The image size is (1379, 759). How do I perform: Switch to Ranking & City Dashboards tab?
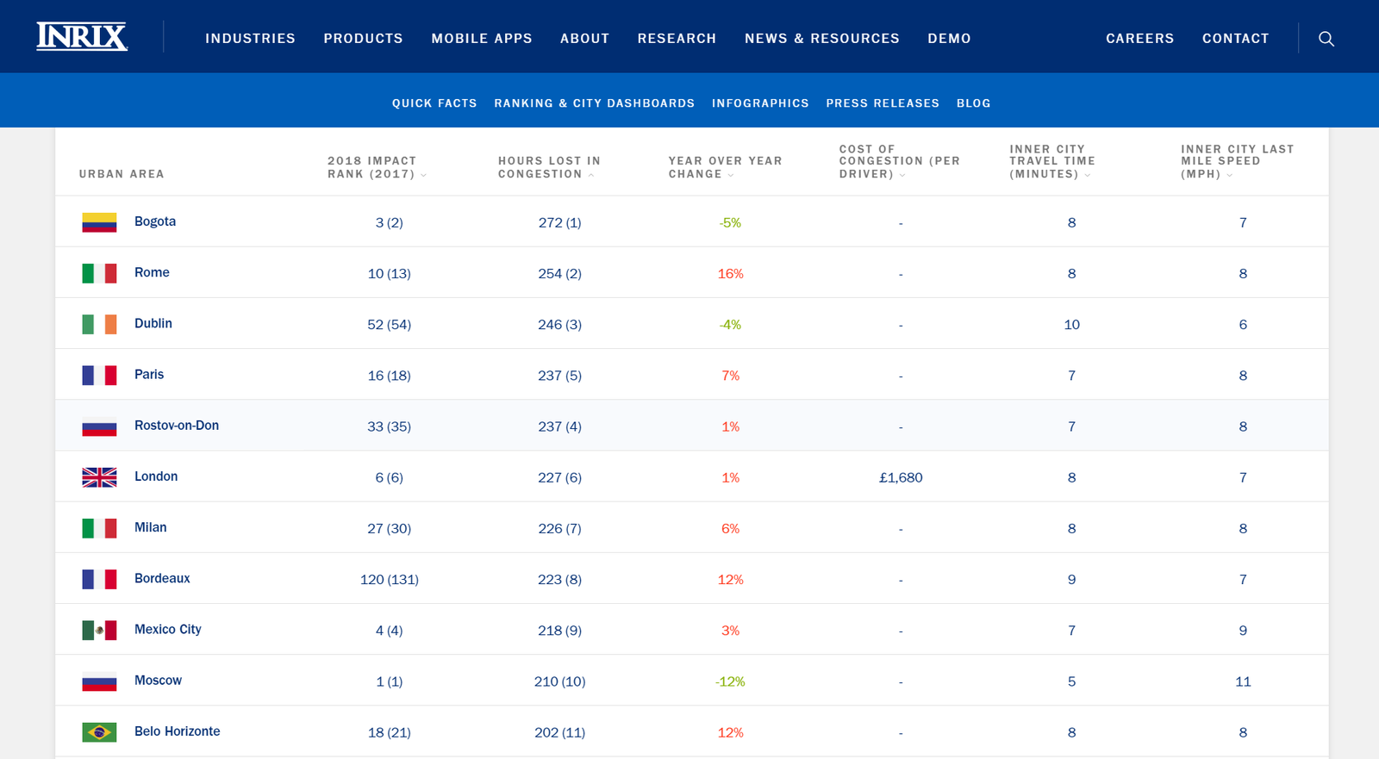coord(594,103)
